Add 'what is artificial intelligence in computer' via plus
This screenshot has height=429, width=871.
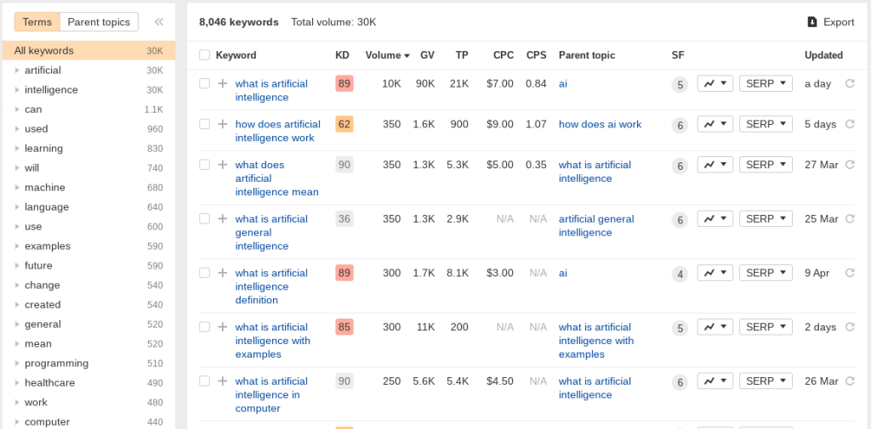223,381
